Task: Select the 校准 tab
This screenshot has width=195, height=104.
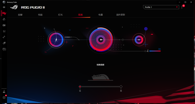Action: coord(81,15)
